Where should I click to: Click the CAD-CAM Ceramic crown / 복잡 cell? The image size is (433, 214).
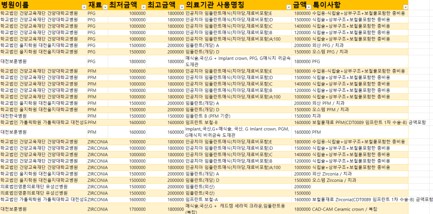360,209
